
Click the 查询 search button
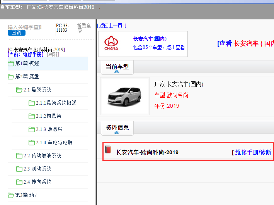click(17, 33)
